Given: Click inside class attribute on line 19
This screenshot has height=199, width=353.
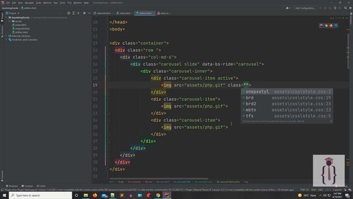Looking at the screenshot, I should [x=246, y=85].
